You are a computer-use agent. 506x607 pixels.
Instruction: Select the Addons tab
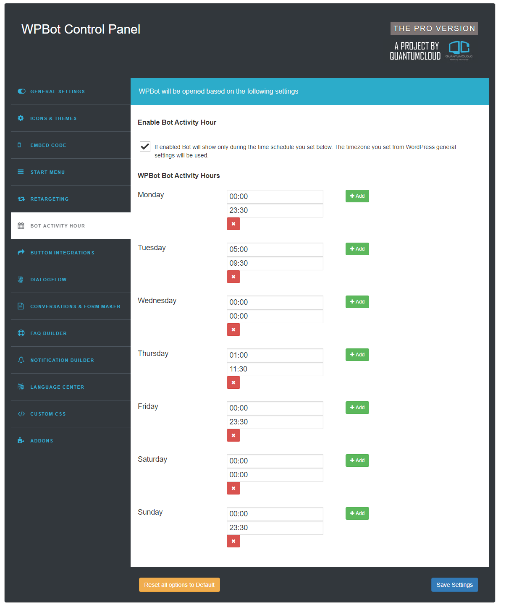point(71,440)
